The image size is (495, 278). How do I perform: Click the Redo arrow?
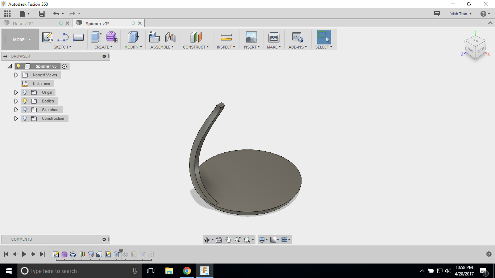click(72, 14)
